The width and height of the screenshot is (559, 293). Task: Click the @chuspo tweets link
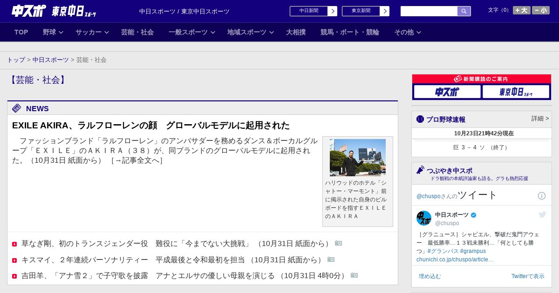click(x=428, y=196)
